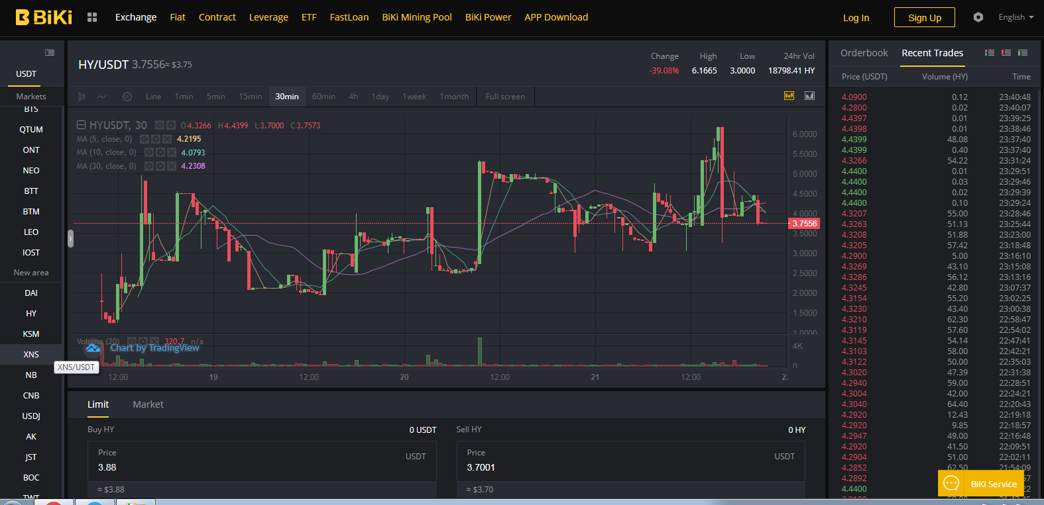Toggle visibility of MA (10, close, 0)
1044x505 pixels.
pyautogui.click(x=148, y=152)
